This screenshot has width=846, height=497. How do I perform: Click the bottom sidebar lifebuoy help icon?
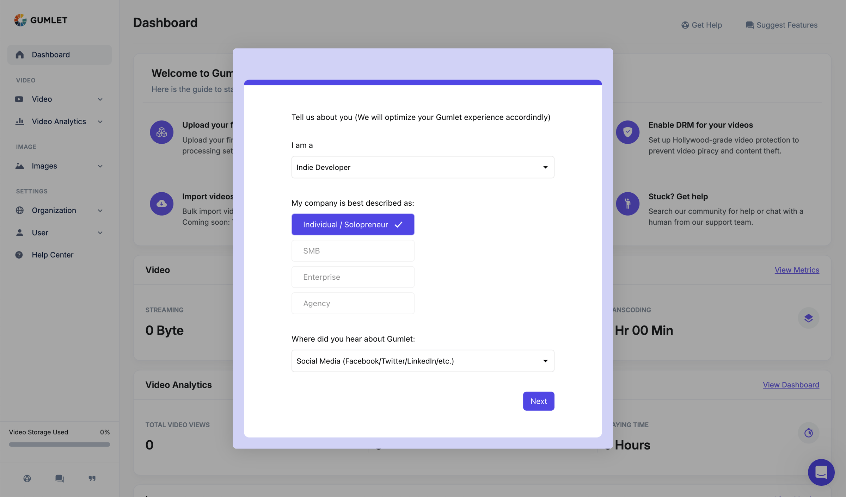click(x=27, y=478)
